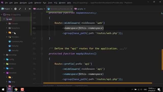163x92 pixels.
Task: Fold the mapApiRoutes function at line 72
Action: tap(42, 54)
